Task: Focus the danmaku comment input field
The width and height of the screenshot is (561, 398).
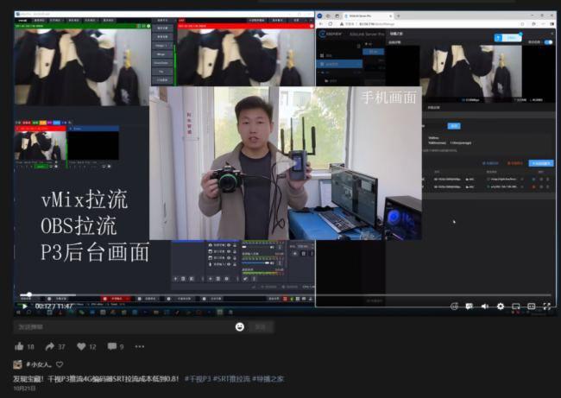Action: [123, 327]
